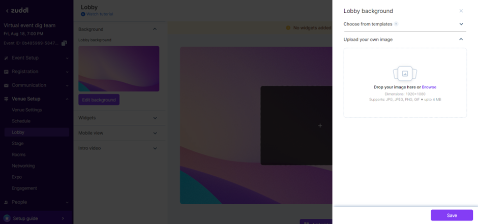478x224 pixels.
Task: Click 'Virtual event dig team' event name
Action: pyautogui.click(x=29, y=25)
